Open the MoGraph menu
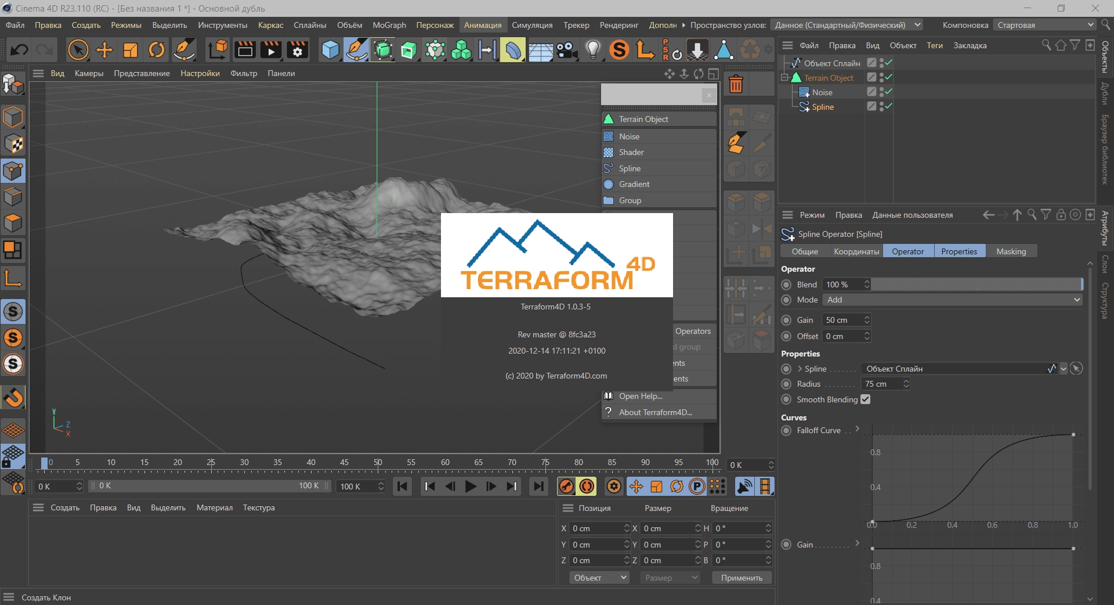Image resolution: width=1114 pixels, height=605 pixels. point(389,25)
